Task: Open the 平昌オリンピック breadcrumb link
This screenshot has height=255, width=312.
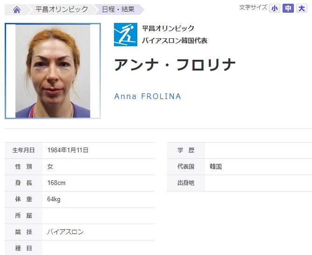Action: [62, 9]
